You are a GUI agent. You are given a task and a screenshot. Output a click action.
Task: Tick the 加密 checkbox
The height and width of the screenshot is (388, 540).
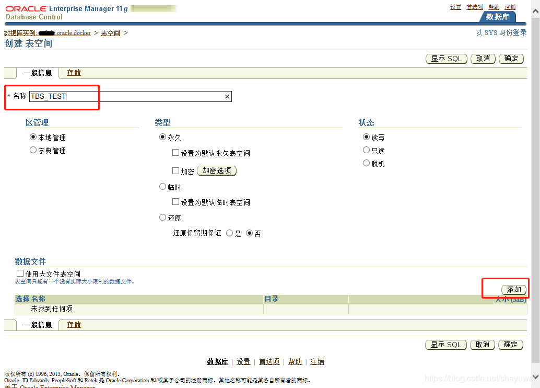point(175,170)
